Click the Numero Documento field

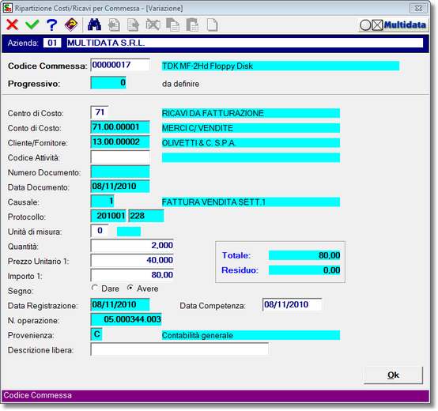point(120,172)
